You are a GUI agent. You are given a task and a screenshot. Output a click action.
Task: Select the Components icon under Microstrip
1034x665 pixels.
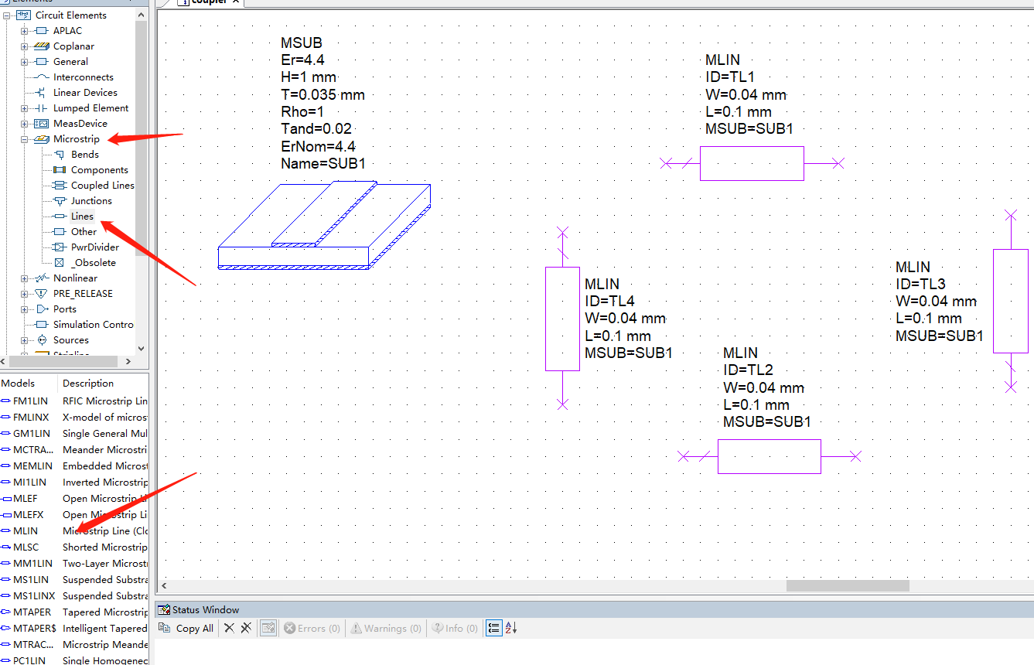[x=60, y=170]
